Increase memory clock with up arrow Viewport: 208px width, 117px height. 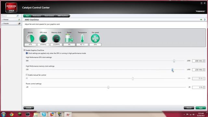(x=204, y=69)
